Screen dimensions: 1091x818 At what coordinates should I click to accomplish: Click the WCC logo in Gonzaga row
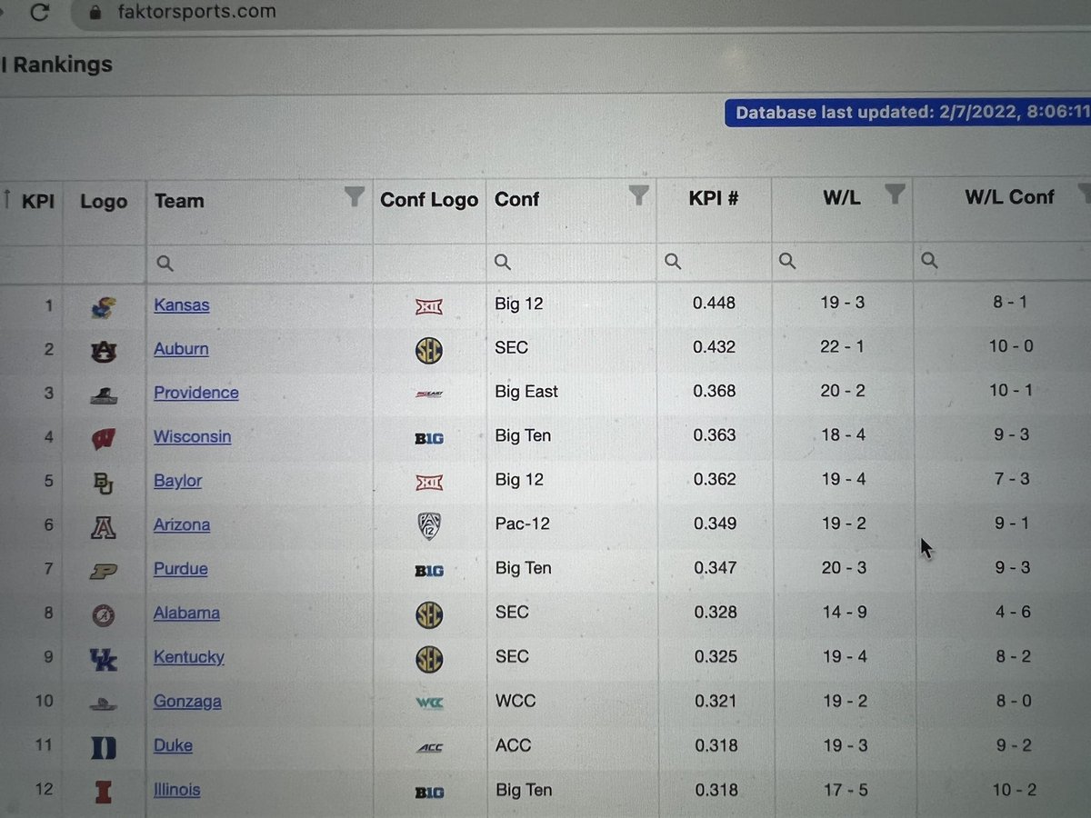tap(428, 703)
